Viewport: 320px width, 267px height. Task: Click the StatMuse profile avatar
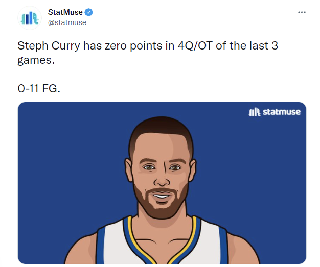pos(29,18)
